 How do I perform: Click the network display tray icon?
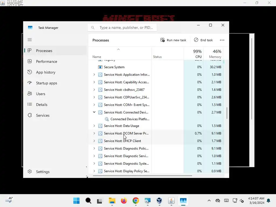[235, 201]
